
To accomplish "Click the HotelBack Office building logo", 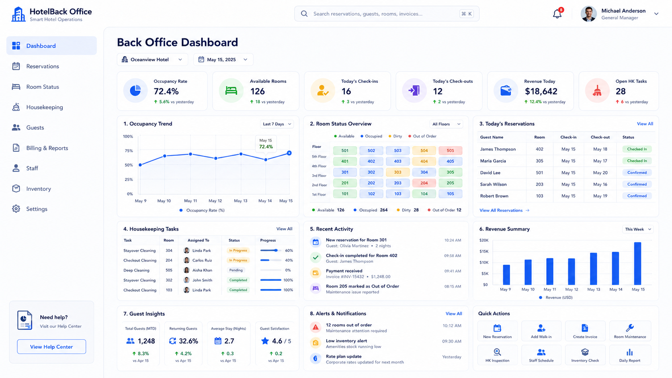I will point(18,14).
